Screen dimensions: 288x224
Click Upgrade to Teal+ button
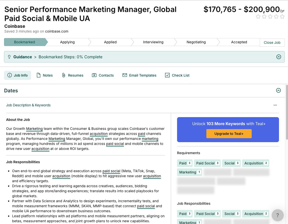(229, 134)
